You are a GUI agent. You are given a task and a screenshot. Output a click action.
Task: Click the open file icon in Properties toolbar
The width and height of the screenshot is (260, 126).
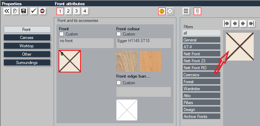click(x=15, y=11)
